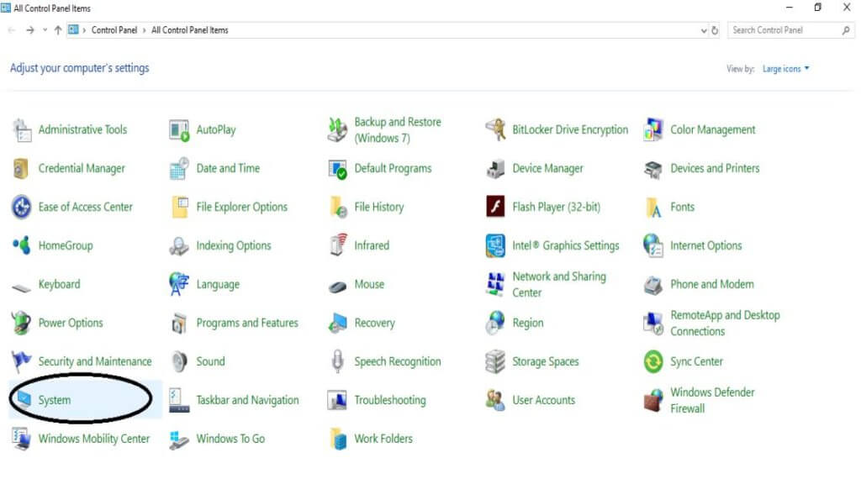The width and height of the screenshot is (861, 479).
Task: Open the Credential Manager icon
Action: point(21,168)
